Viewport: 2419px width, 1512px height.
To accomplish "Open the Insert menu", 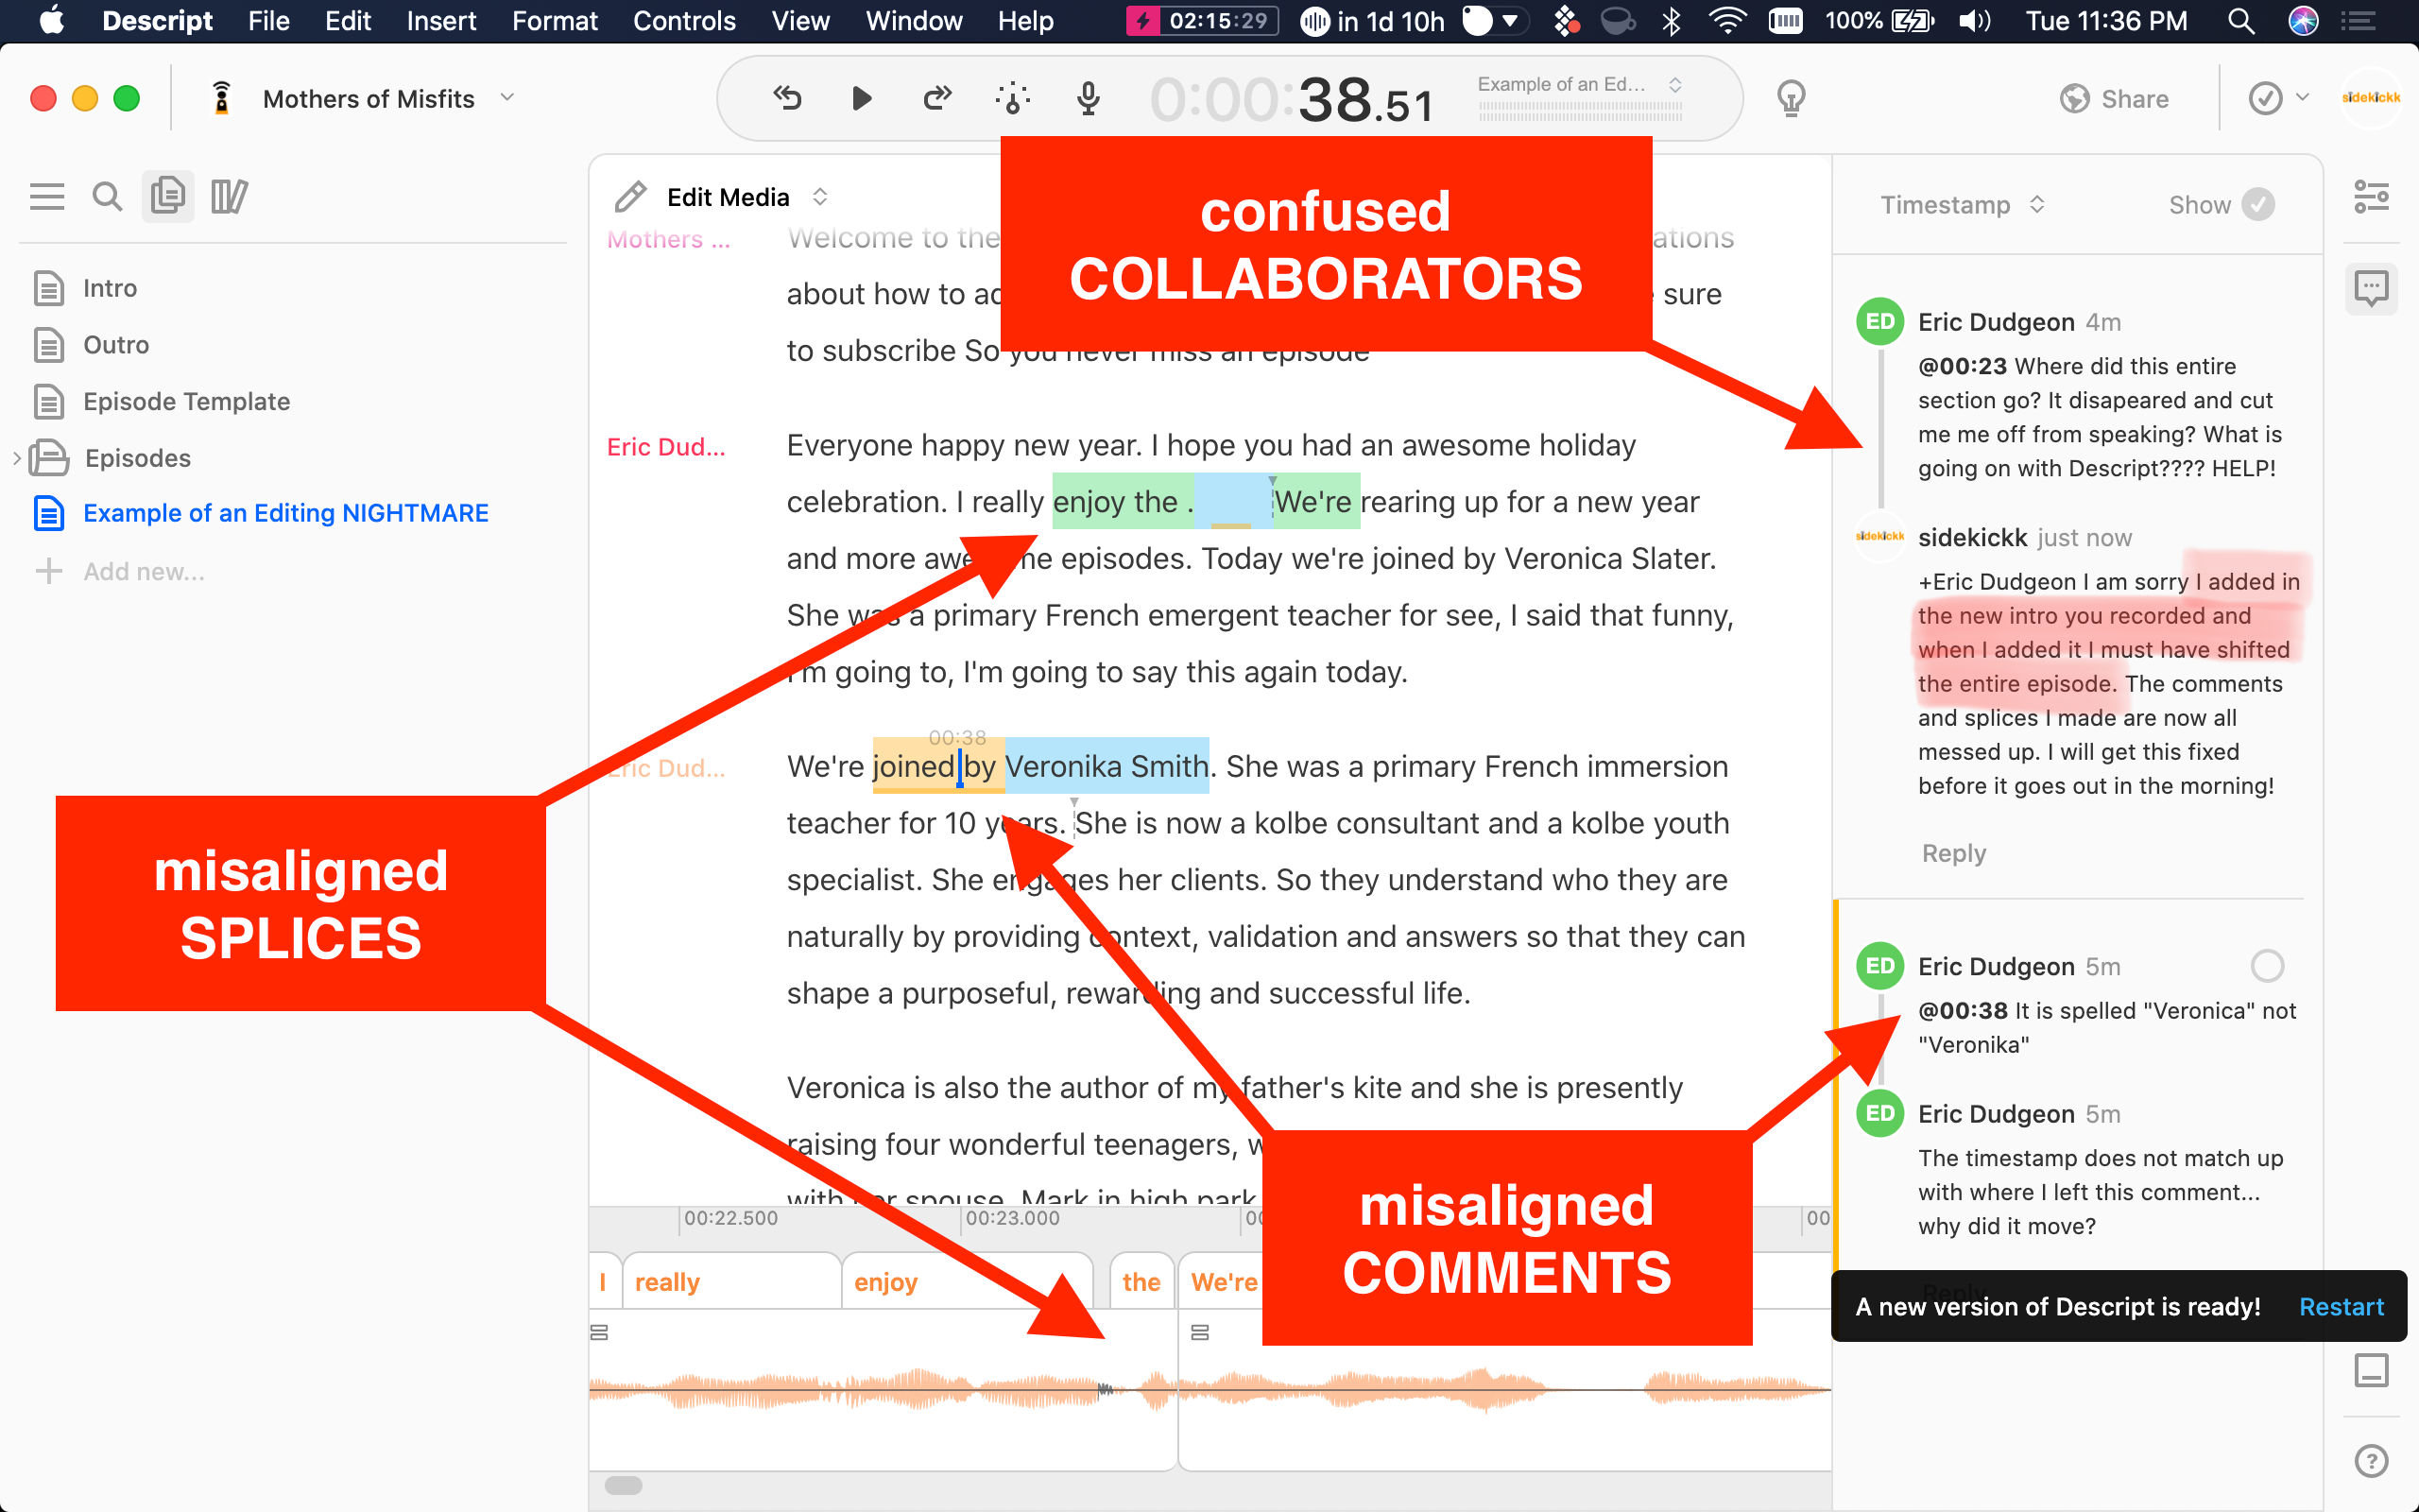I will point(441,21).
